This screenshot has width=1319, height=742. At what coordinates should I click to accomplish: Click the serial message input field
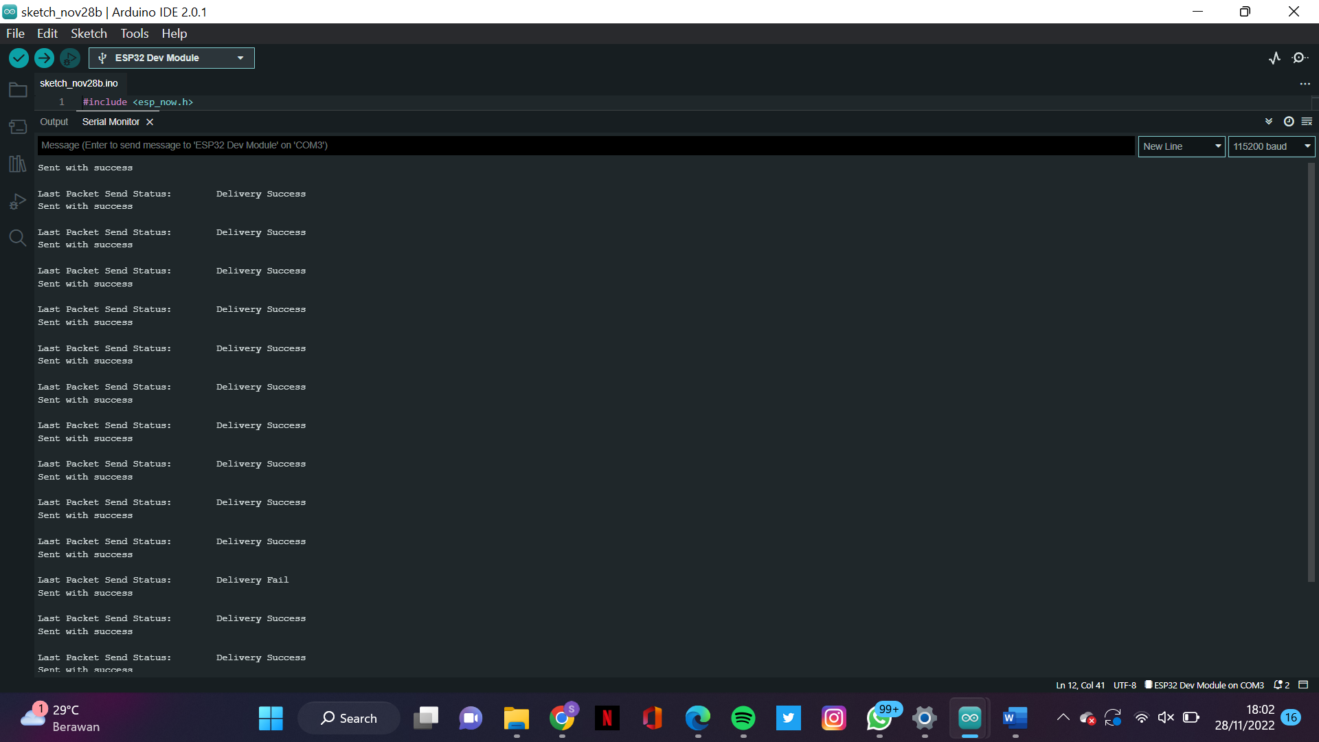[586, 146]
